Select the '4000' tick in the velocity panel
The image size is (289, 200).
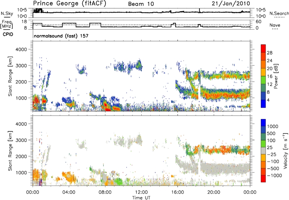[21, 124]
